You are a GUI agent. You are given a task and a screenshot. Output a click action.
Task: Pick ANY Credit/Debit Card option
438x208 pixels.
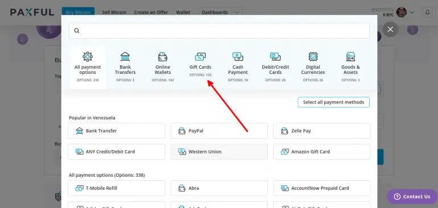click(x=117, y=152)
